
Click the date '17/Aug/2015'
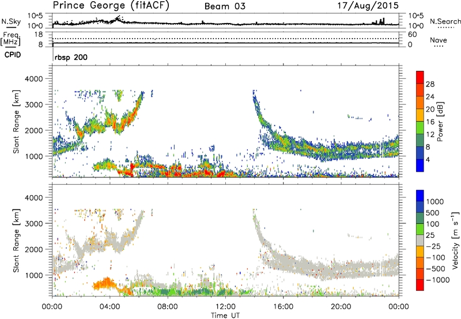[x=368, y=6]
